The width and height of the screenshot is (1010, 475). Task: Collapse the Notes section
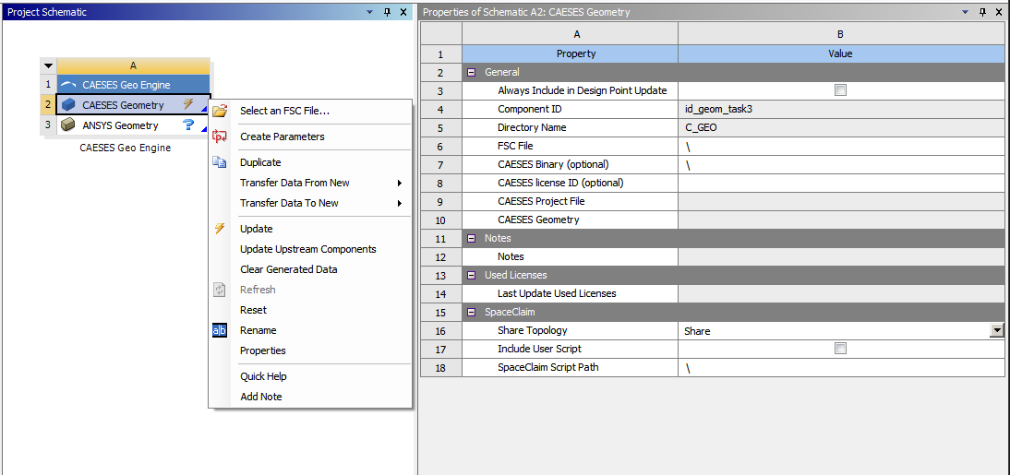click(472, 238)
